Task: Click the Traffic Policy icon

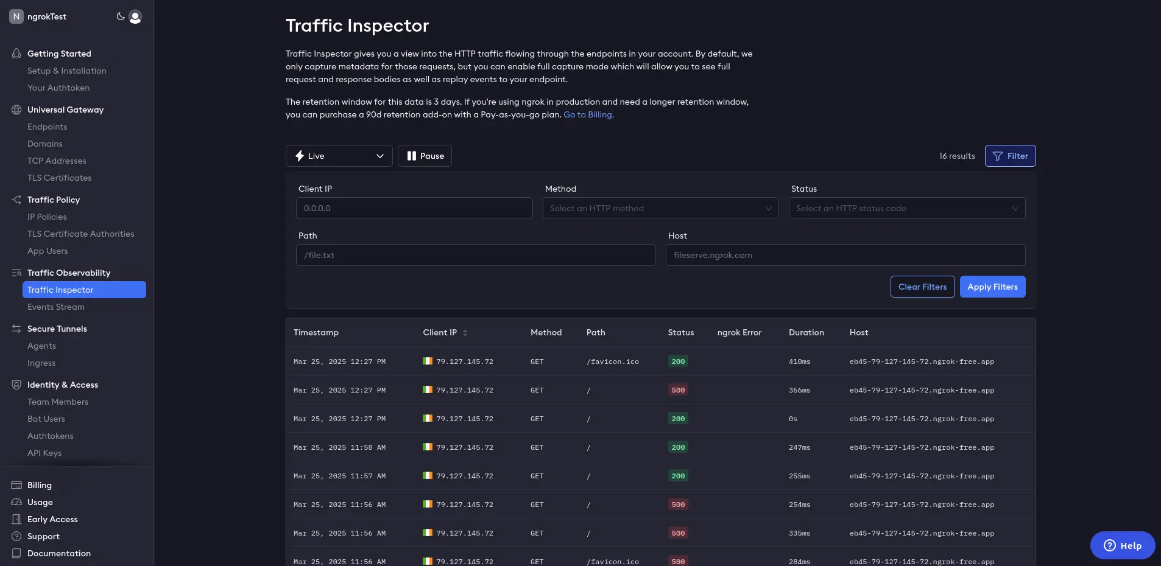Action: coord(16,200)
